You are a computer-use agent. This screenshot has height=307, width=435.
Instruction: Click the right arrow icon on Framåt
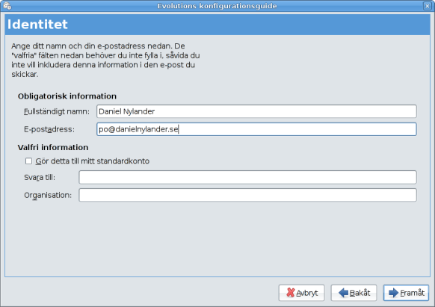pyautogui.click(x=393, y=293)
